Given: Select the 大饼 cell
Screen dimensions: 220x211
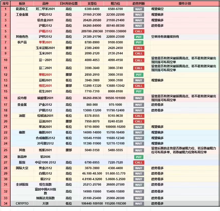Looking at the screenshot, I should click(x=45, y=204).
